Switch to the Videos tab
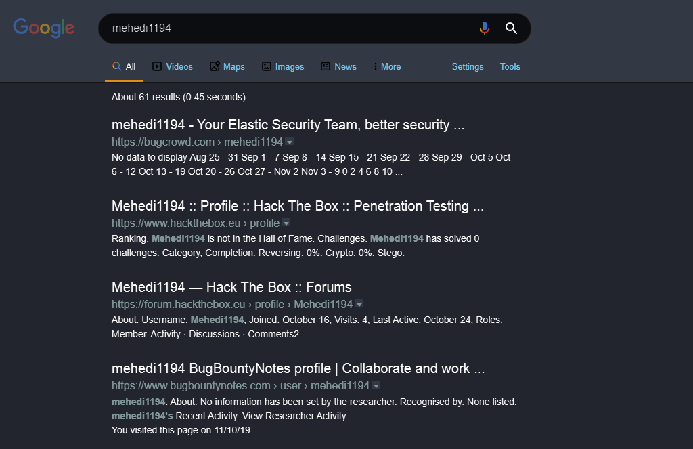Image resolution: width=693 pixels, height=449 pixels. [x=173, y=67]
